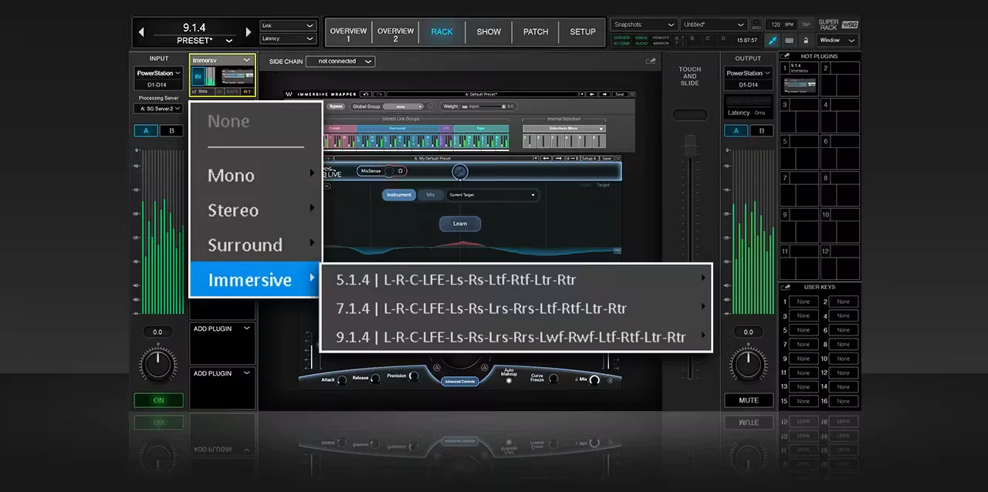
Task: Tap tempo with the TAP button
Action: (x=805, y=25)
